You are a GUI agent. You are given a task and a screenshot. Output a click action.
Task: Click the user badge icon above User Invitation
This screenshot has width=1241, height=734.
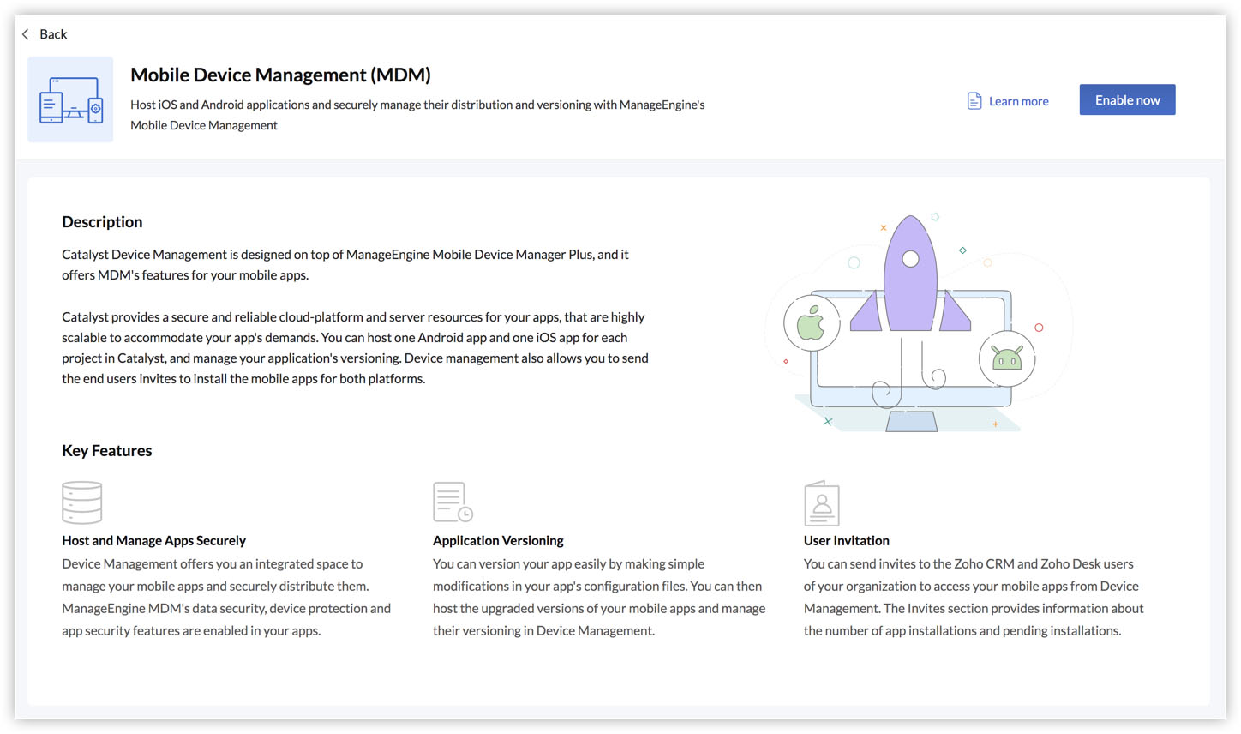(822, 503)
